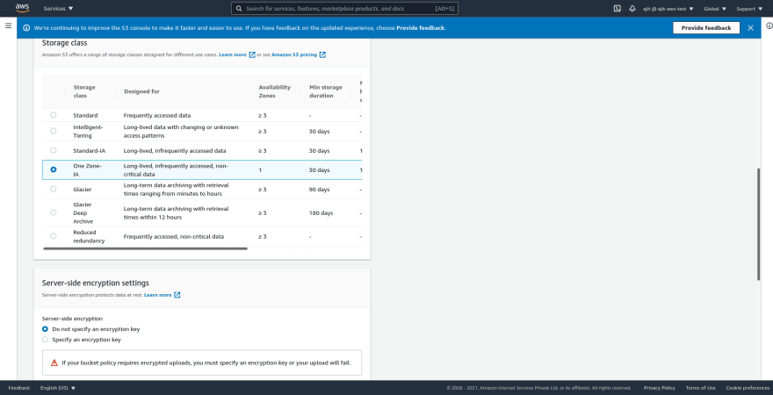The width and height of the screenshot is (773, 395).
Task: Open the Amazon S3 pricing link
Action: [x=294, y=54]
